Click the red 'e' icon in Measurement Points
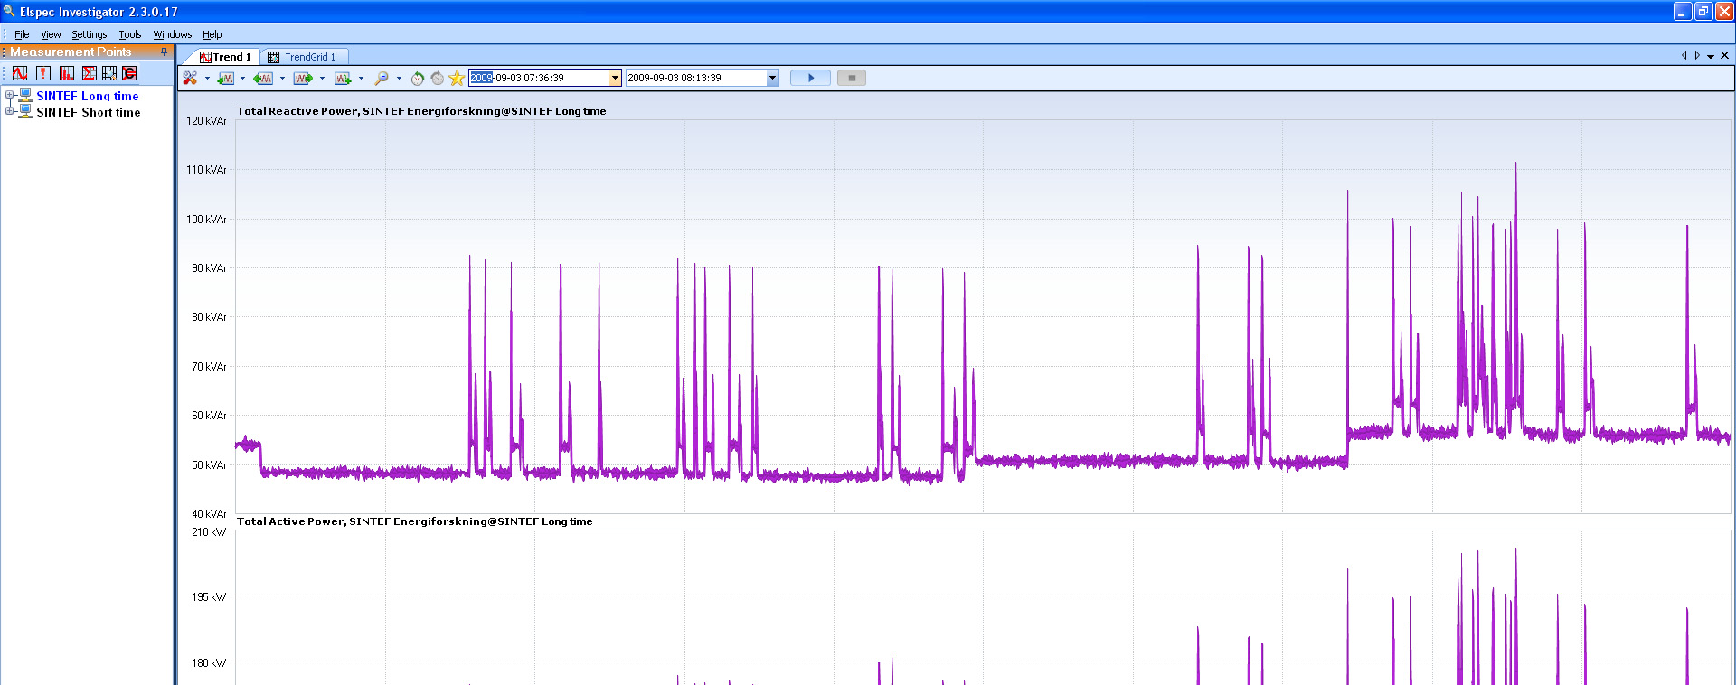The image size is (1736, 685). coord(130,73)
